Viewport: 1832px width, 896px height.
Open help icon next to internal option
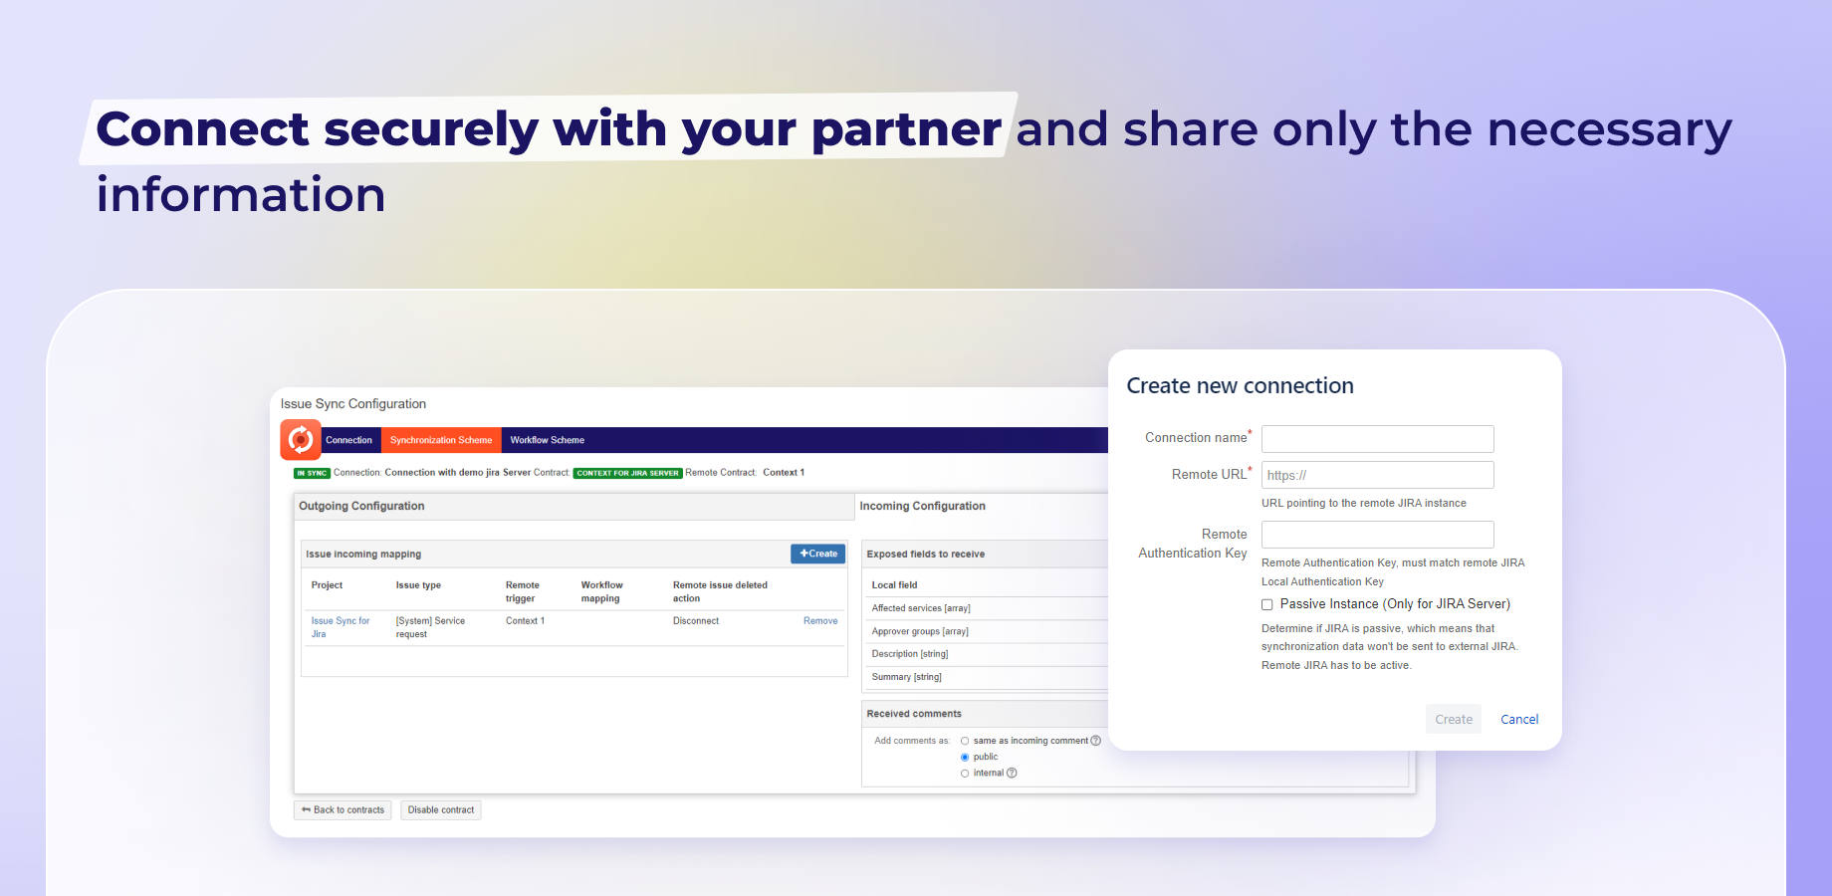click(1012, 774)
